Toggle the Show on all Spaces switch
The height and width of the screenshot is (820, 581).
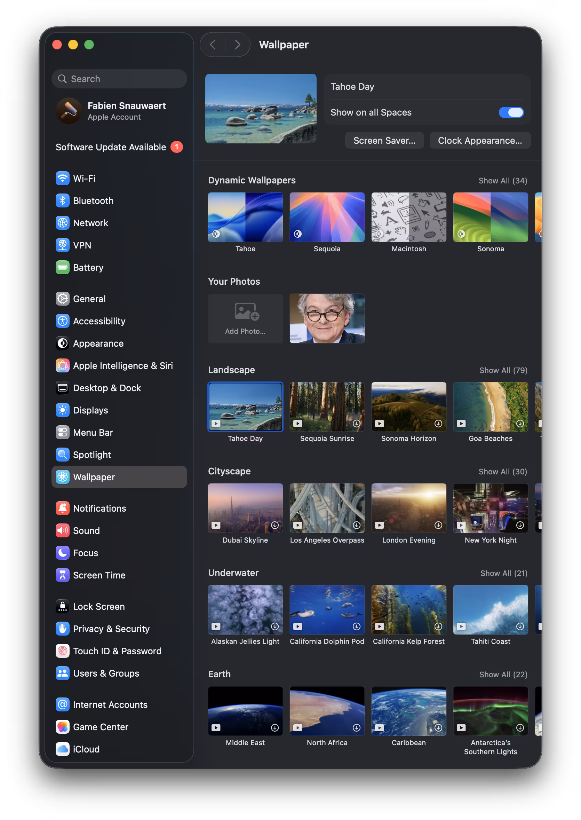coord(511,112)
